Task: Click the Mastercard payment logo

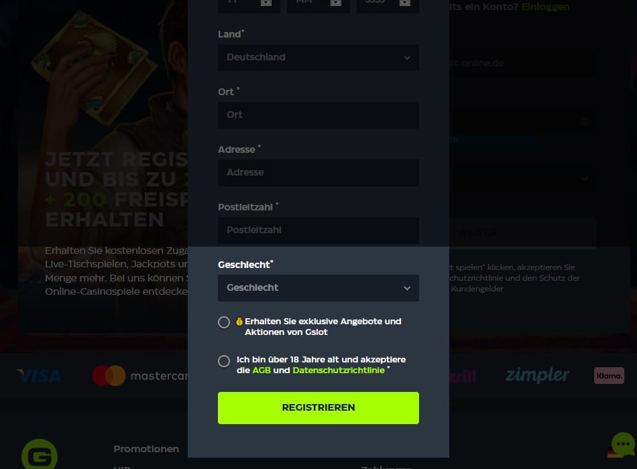Action: [140, 376]
